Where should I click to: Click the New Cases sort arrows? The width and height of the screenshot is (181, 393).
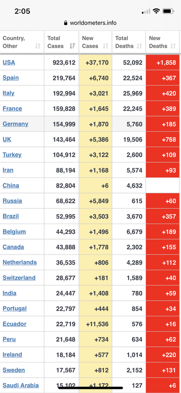tap(105, 46)
